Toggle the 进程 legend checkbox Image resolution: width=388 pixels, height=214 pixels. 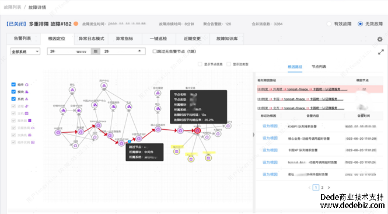[x=13, y=106]
